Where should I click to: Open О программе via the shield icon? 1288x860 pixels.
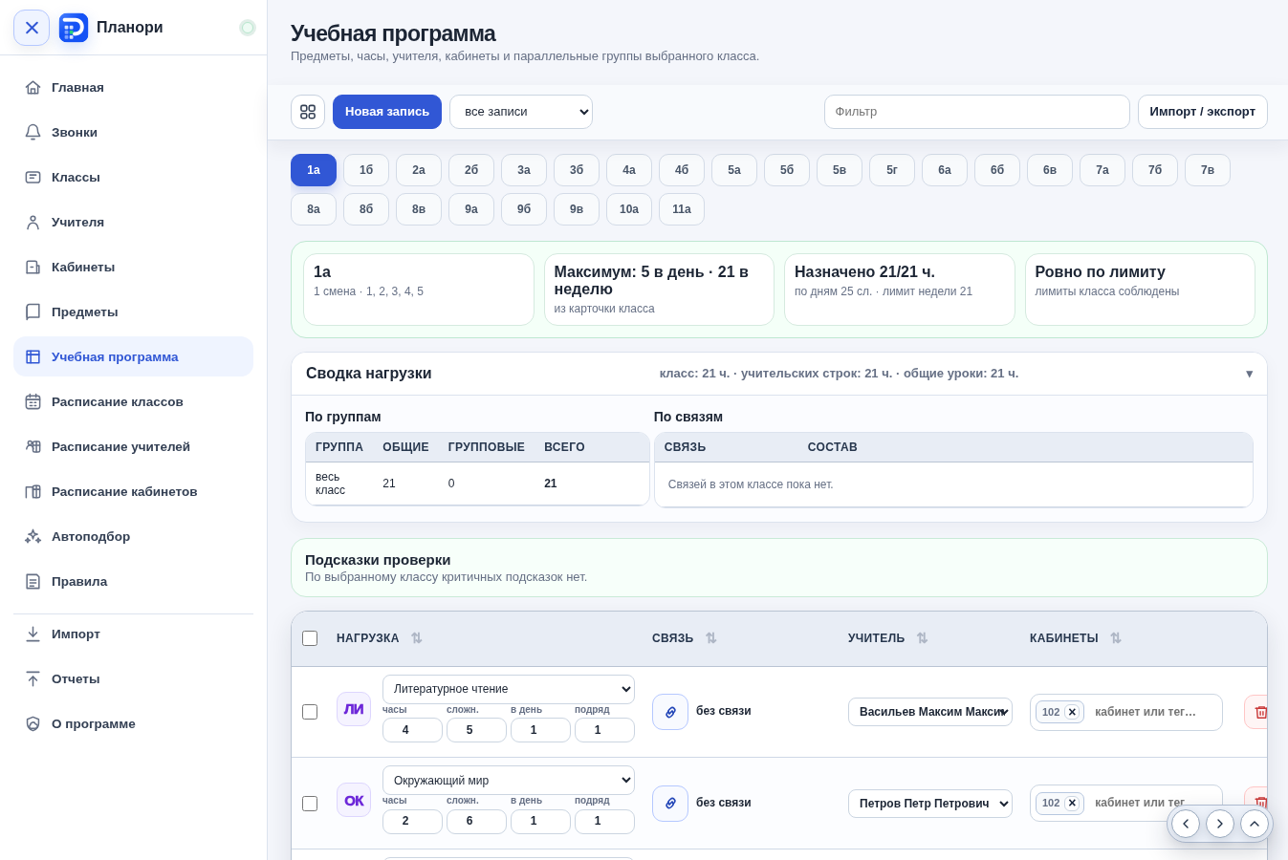click(x=33, y=723)
